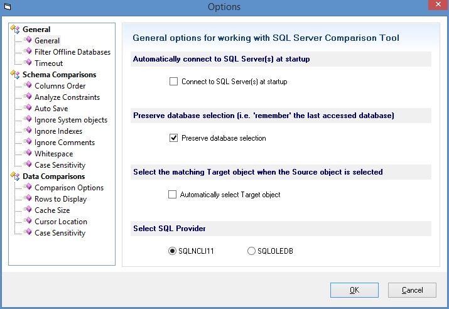The width and height of the screenshot is (449, 309).
Task: Click the gem icon beside Comparison Options
Action: [x=28, y=187]
